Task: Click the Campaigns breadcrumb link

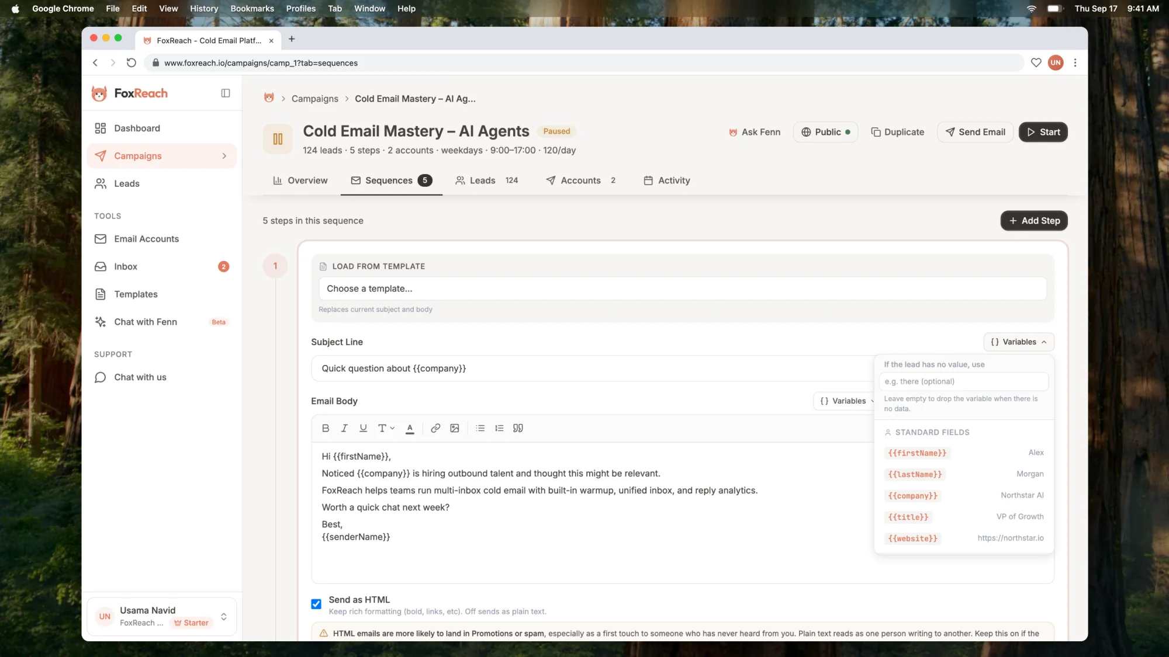Action: click(314, 99)
